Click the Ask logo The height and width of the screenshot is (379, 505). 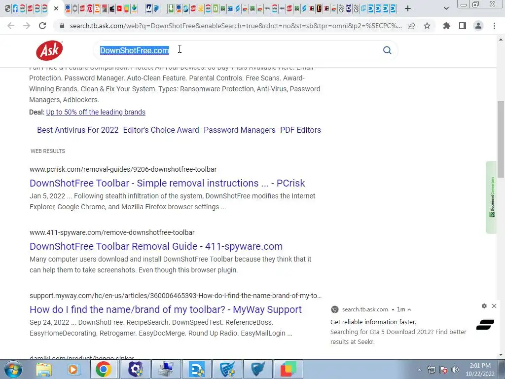(x=49, y=50)
